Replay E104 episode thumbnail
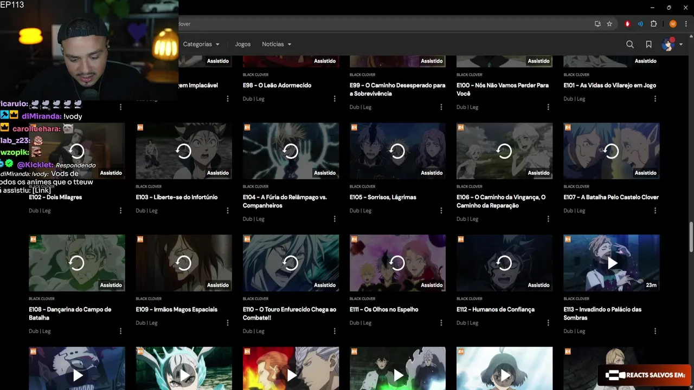The image size is (694, 390). click(x=291, y=151)
